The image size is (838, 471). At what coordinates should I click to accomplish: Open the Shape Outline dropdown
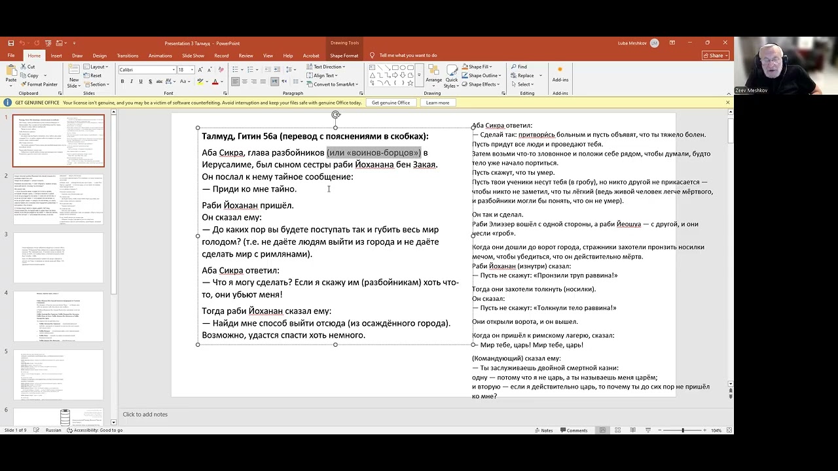(x=481, y=75)
